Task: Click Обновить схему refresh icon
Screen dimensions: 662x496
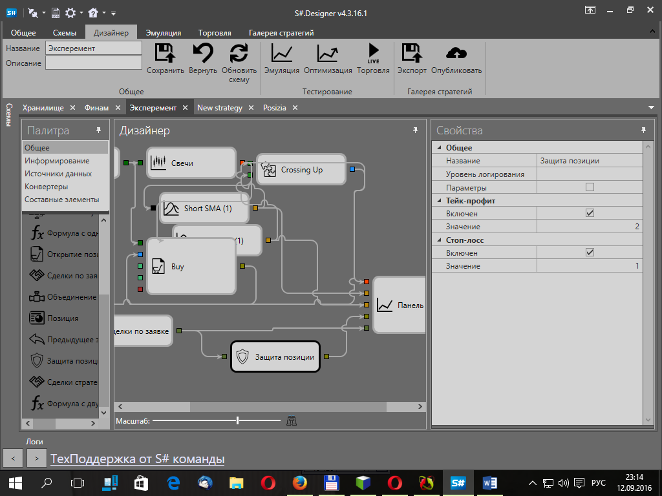Action: click(239, 54)
